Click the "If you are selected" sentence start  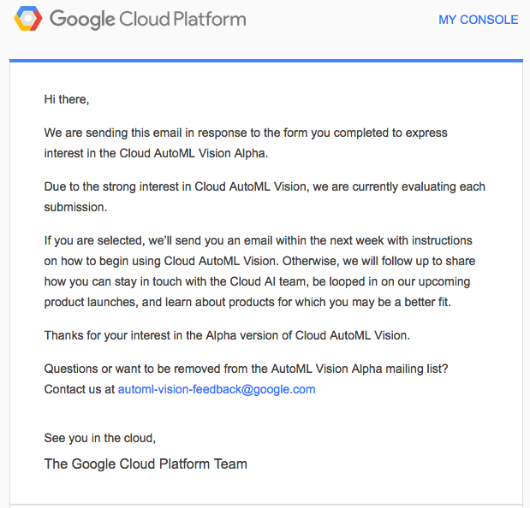(x=90, y=240)
